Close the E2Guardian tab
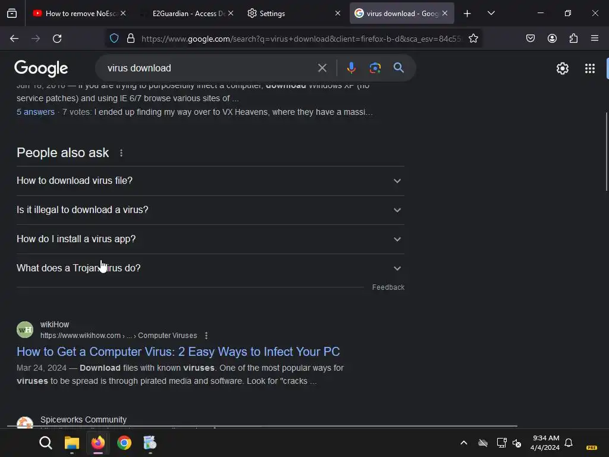Viewport: 609px width, 457px height. click(231, 13)
